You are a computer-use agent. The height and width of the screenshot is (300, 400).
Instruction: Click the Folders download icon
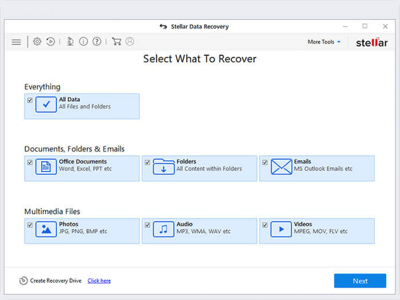point(164,167)
